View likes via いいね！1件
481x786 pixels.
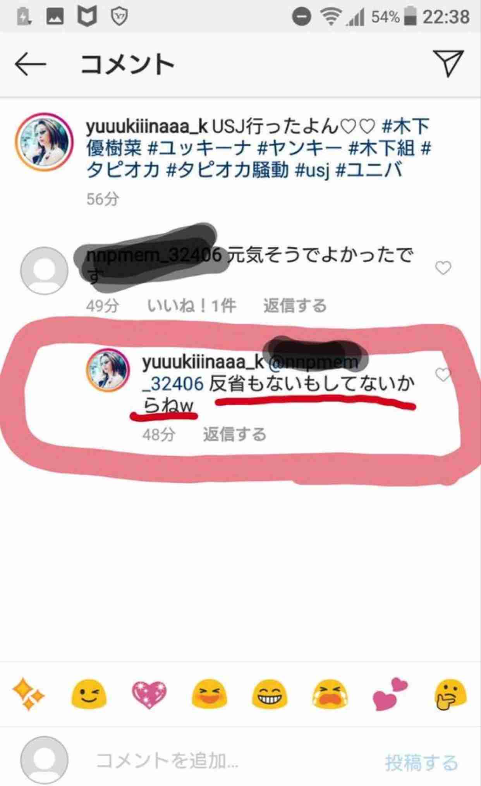[191, 306]
